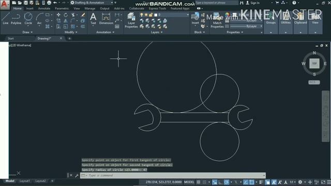Screen dimensions: 331x186
Task: Toggle dynamic input in status bar
Action: tap(215, 182)
